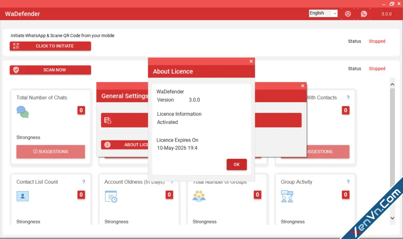Click the SCAN NOW button
Viewport: 403px width, 239px height.
tap(50, 70)
